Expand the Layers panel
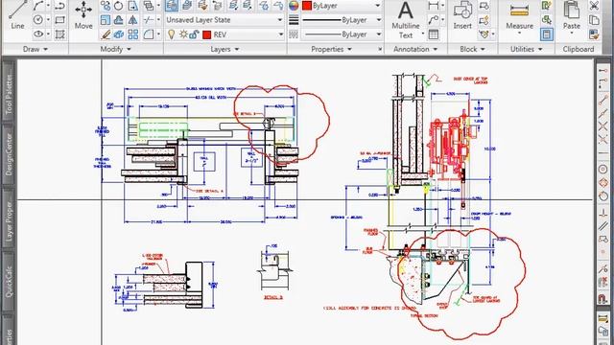Viewport: 614px width, 345px height. pos(224,49)
